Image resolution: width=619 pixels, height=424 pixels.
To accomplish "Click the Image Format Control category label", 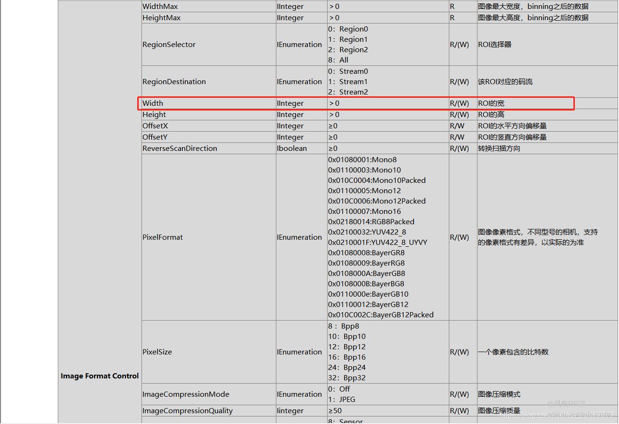I will pyautogui.click(x=100, y=376).
